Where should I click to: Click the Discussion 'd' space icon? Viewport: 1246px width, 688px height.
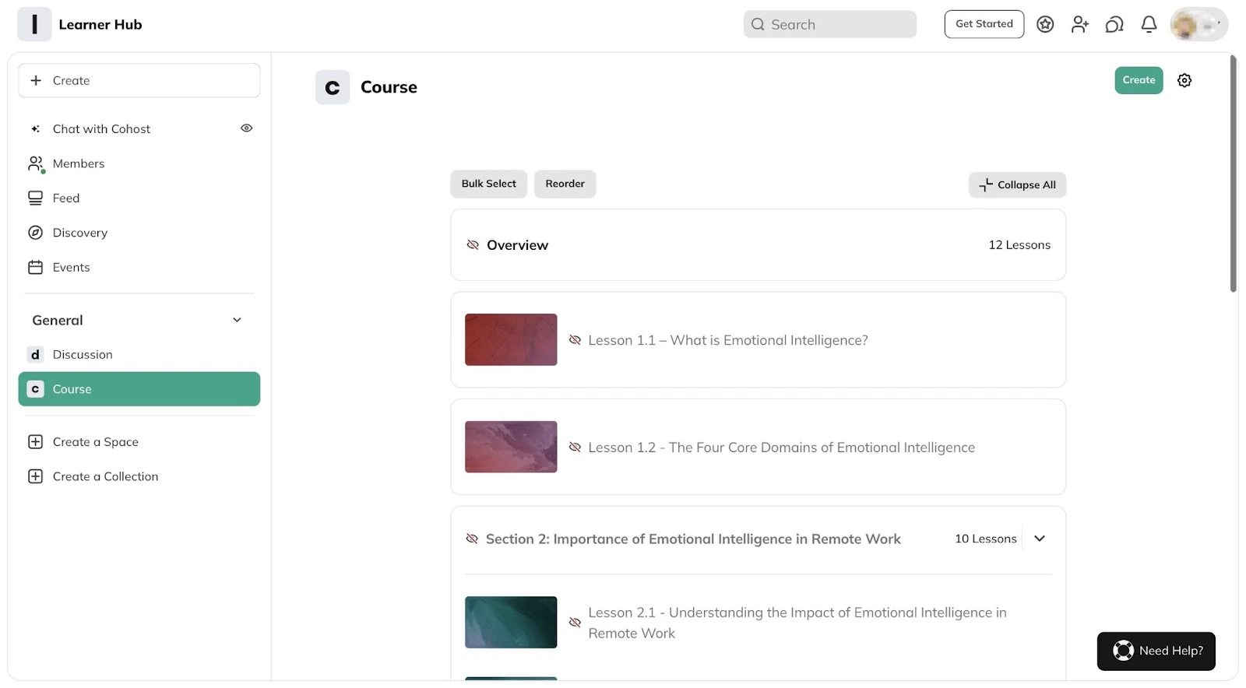pyautogui.click(x=35, y=354)
